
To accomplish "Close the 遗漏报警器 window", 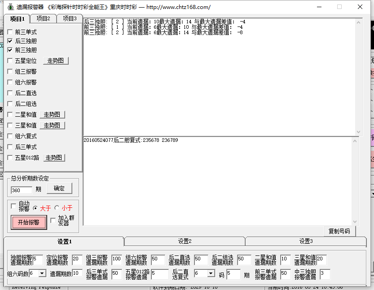I will pyautogui.click(x=360, y=7).
